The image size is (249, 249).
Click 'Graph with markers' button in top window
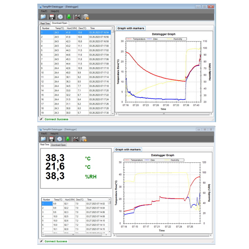[131, 28]
